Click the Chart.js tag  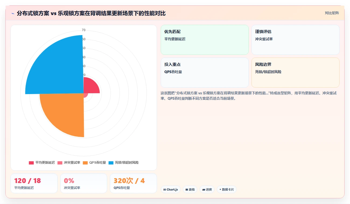pyautogui.click(x=171, y=189)
